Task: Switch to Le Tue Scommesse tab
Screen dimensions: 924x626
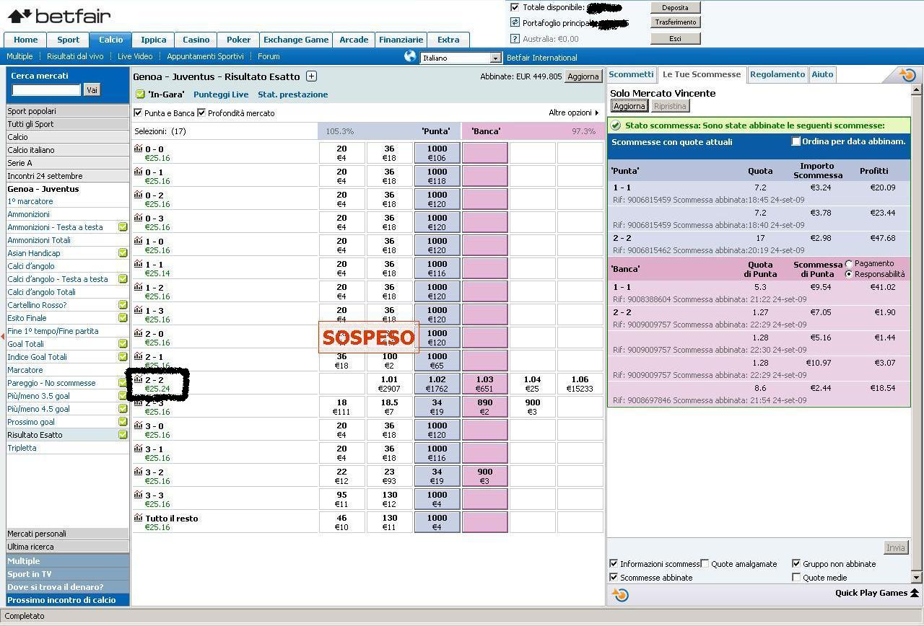Action: pos(702,74)
